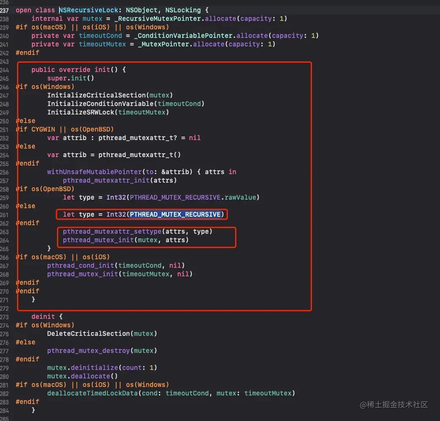440x421 pixels.
Task: Click '#if os(OpenBSD)' directive on line 258
Action: pyautogui.click(x=45, y=189)
